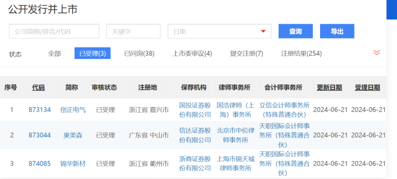Image resolution: width=397 pixels, height=179 pixels.
Task: Click the 保荐机构 column header
Action: (x=193, y=88)
